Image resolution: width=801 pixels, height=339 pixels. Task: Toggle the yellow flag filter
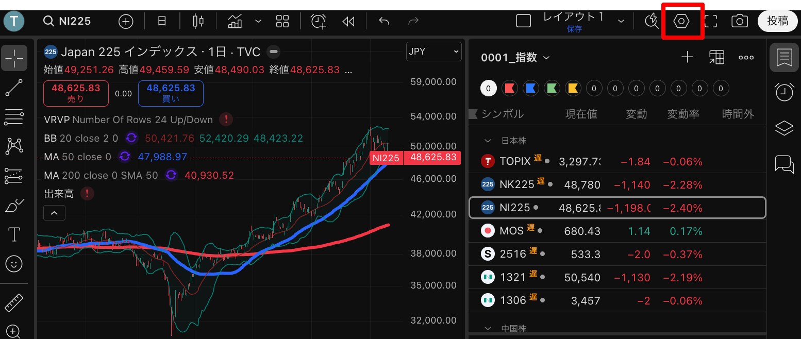pos(572,88)
